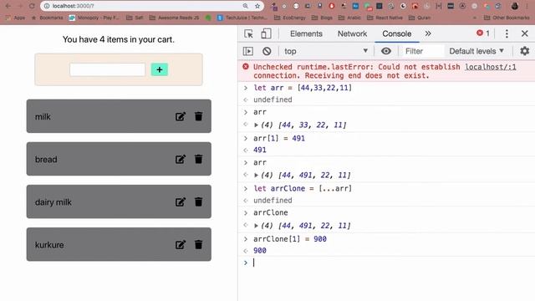The width and height of the screenshot is (535, 301).
Task: Click the 'let arrClone = [...arr]' line
Action: point(303,188)
